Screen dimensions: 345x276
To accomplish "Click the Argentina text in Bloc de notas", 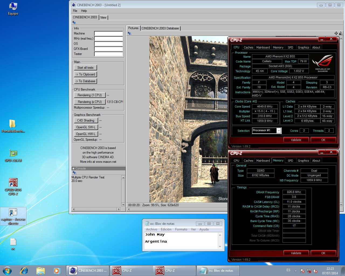I will 156,241.
